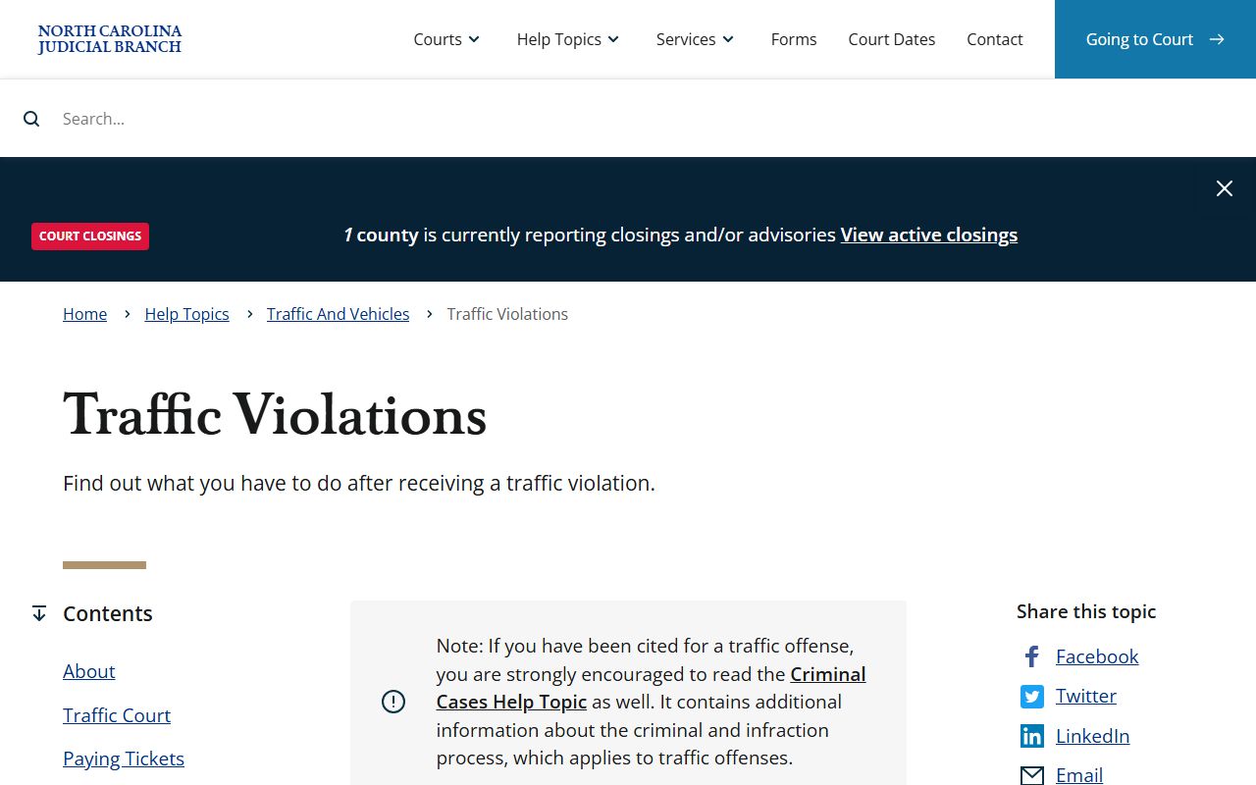Click the North Carolina Judicial Branch logo

point(110,39)
